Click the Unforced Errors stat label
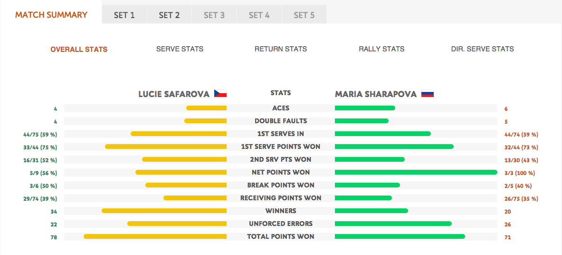The image size is (562, 255). click(x=281, y=224)
